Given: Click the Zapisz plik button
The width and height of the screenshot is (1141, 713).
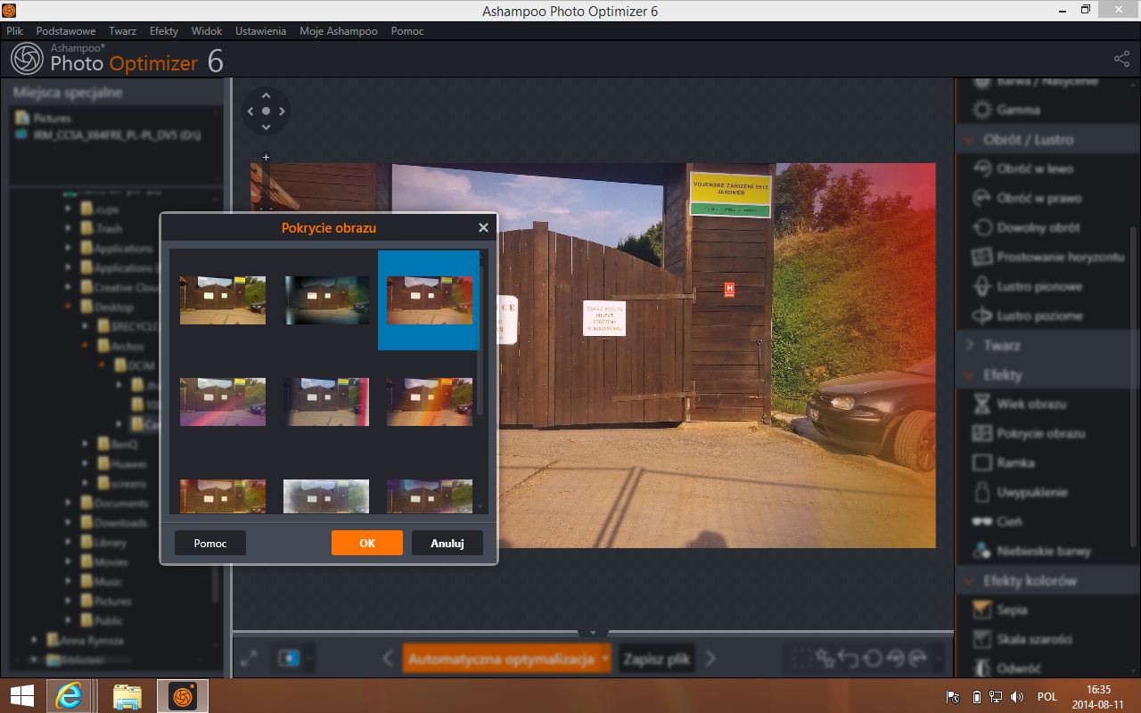Looking at the screenshot, I should [x=657, y=659].
